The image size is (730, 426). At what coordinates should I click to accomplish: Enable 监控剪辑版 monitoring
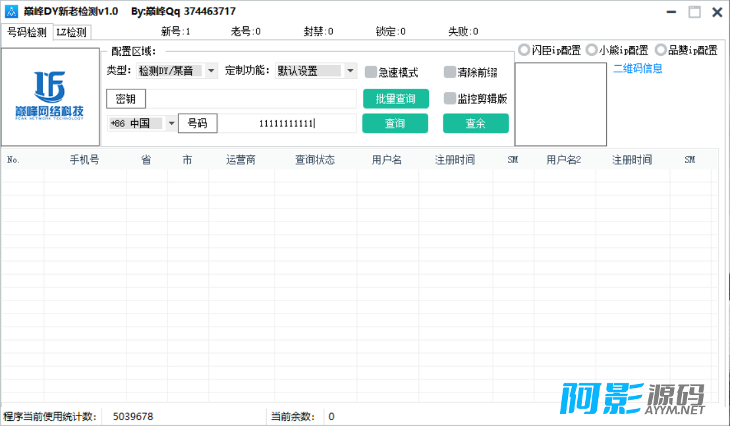coord(450,99)
